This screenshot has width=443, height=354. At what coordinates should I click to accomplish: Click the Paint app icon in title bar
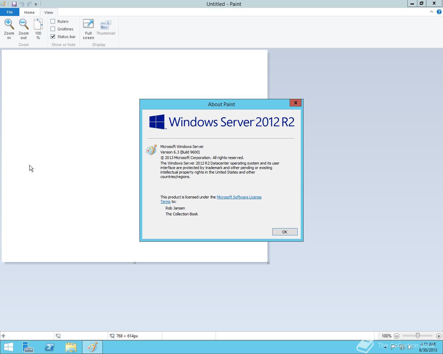click(x=3, y=4)
